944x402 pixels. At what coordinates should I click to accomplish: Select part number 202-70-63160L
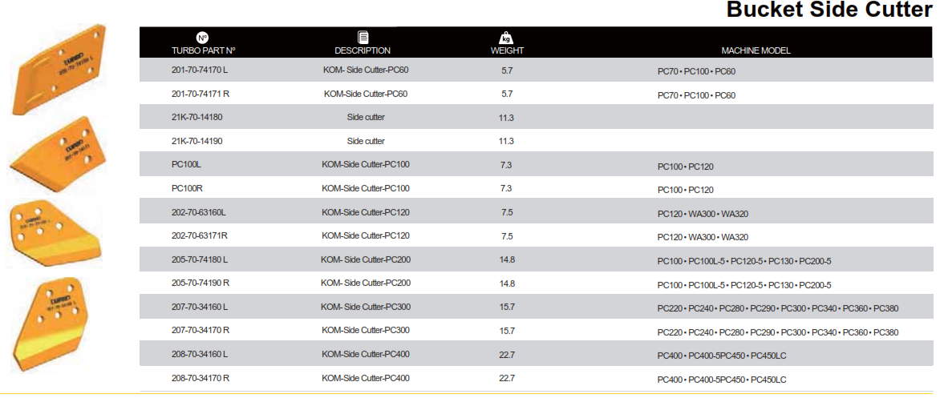(x=199, y=212)
